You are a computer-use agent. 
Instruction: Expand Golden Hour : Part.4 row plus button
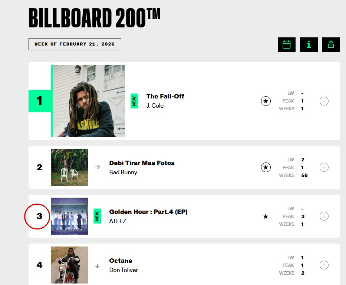tap(324, 217)
